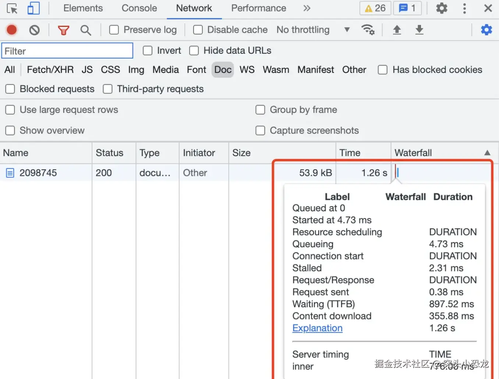Click the red record network log button
Image resolution: width=499 pixels, height=379 pixels.
coord(12,30)
